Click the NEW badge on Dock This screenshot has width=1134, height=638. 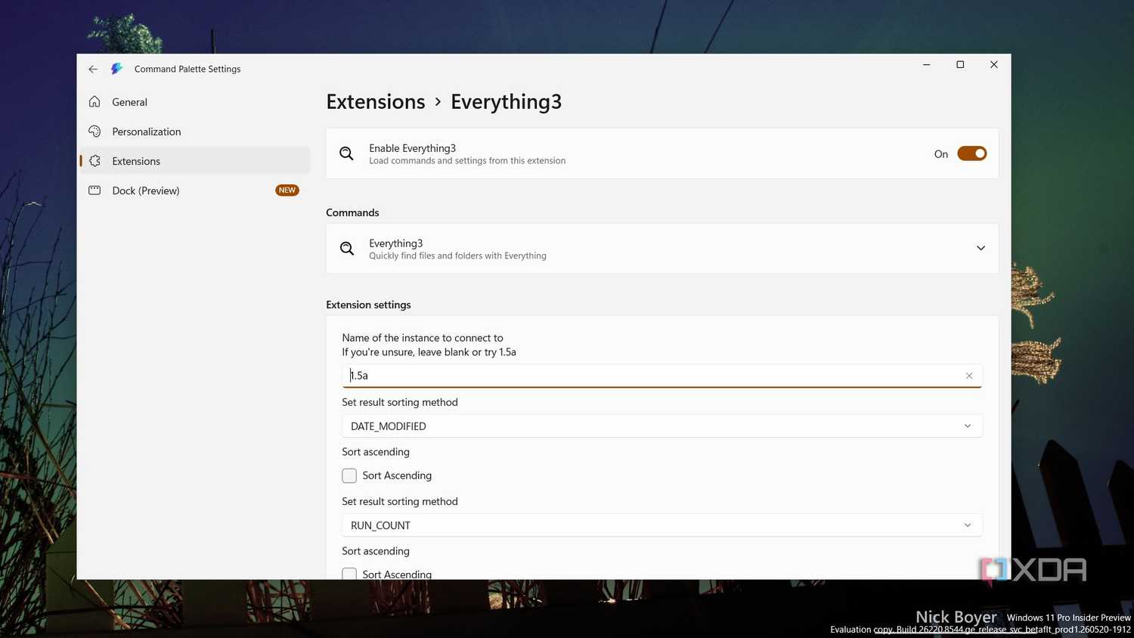pyautogui.click(x=287, y=190)
